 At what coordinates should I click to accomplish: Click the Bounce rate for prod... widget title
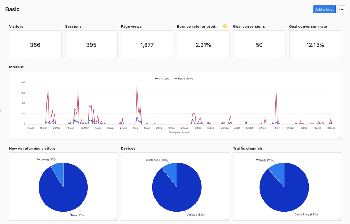pyautogui.click(x=198, y=26)
